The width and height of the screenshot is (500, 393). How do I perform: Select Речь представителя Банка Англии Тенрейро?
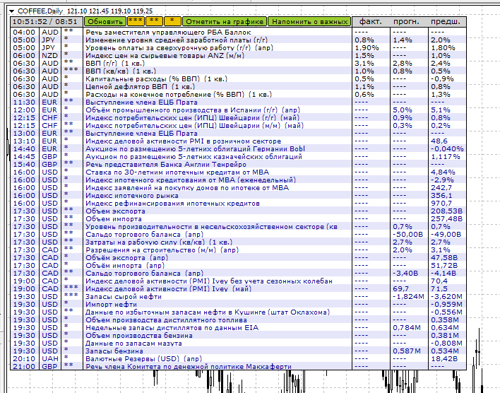[x=238, y=165]
